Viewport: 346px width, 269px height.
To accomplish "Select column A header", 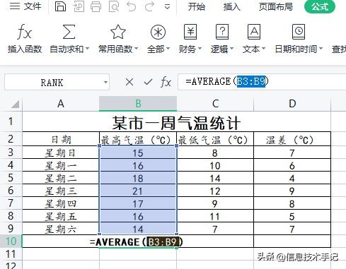I will click(x=61, y=104).
